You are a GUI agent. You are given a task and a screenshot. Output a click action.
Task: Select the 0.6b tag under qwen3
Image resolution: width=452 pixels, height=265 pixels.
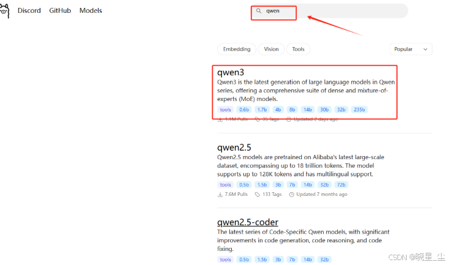pos(244,110)
